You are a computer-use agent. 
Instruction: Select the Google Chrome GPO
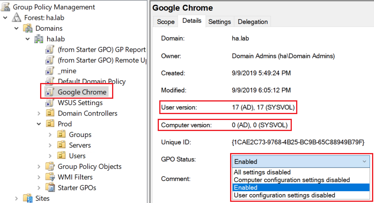(x=82, y=92)
